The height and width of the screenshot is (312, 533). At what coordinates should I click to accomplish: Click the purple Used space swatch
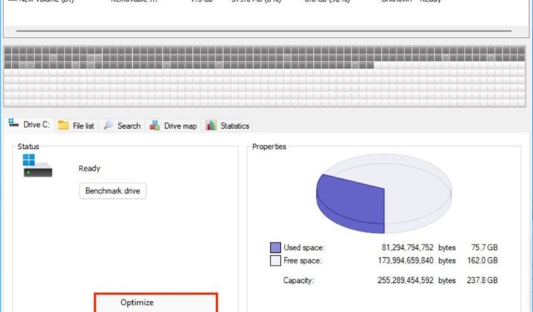pos(275,248)
